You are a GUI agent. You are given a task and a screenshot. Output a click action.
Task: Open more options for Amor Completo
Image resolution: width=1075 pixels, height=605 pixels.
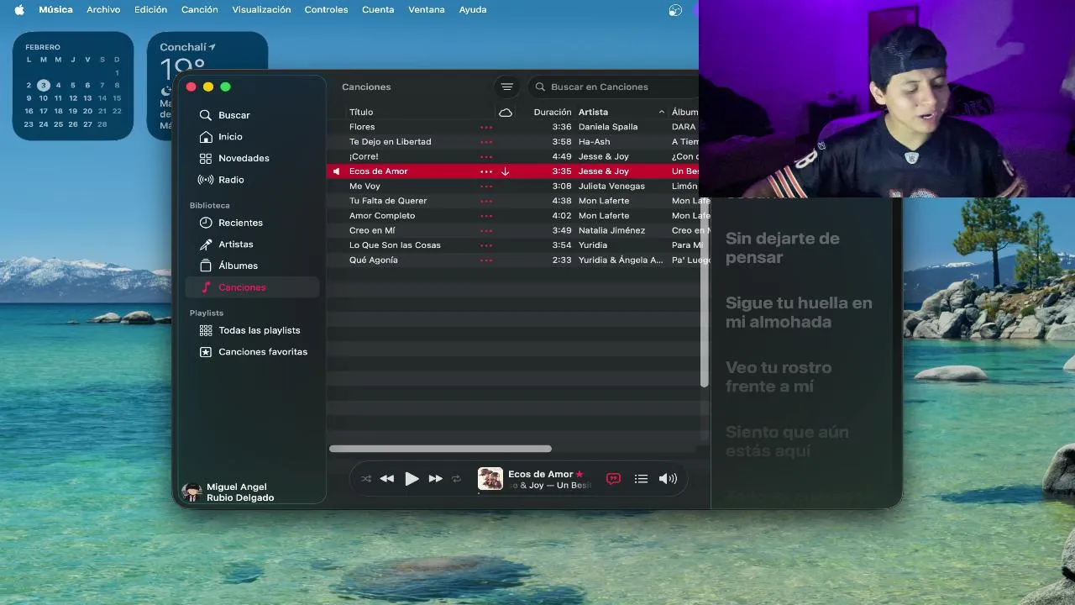(x=486, y=216)
